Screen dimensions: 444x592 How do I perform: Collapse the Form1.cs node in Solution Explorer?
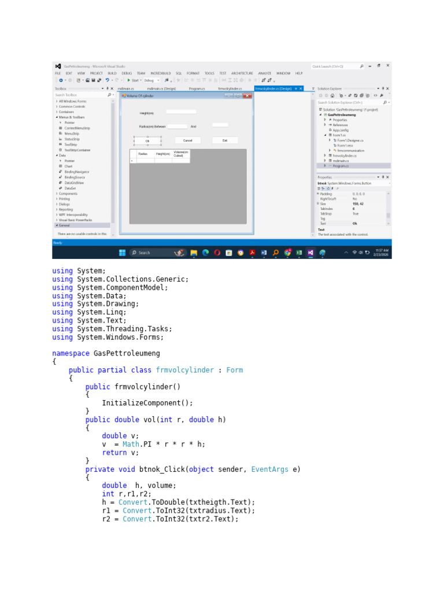click(x=325, y=135)
